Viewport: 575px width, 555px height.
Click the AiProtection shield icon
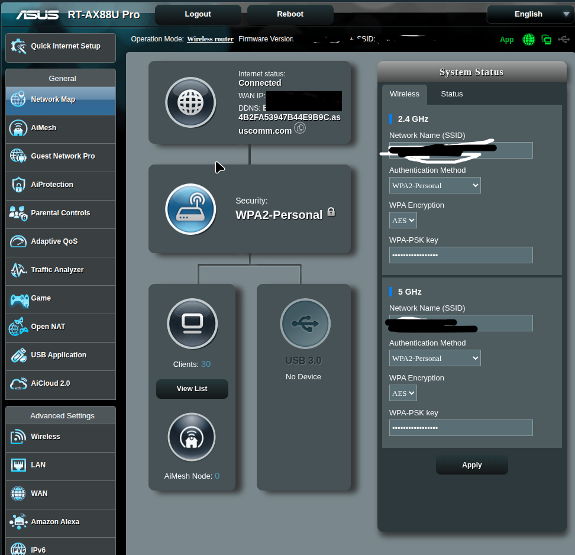(18, 185)
